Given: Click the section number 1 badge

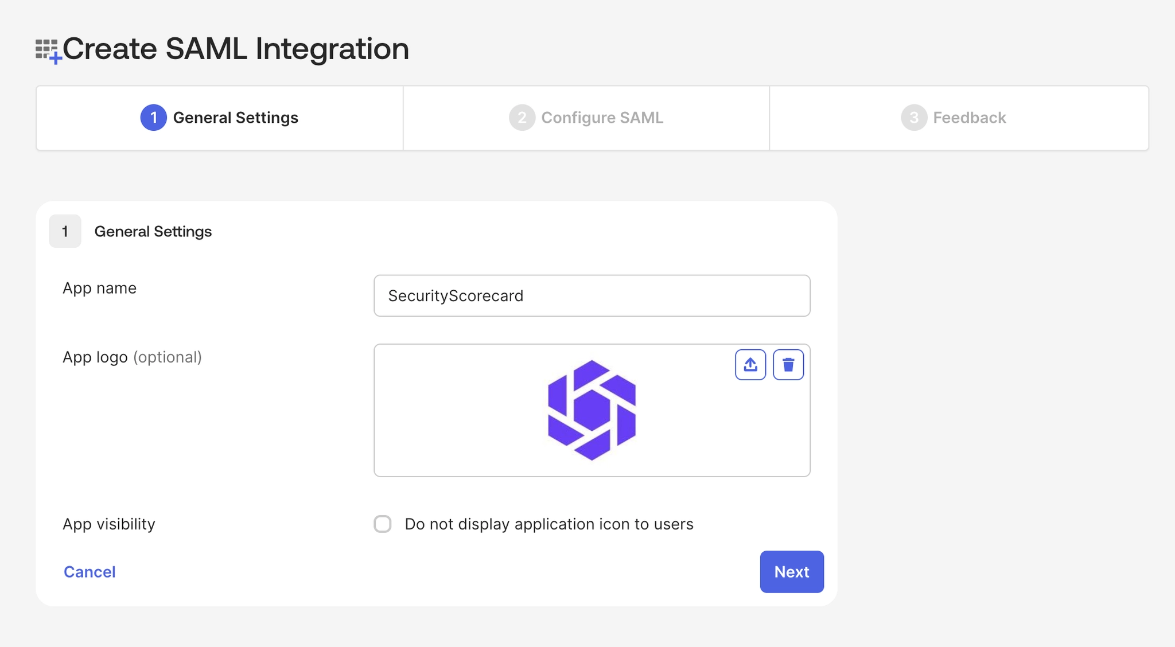Looking at the screenshot, I should click(65, 231).
